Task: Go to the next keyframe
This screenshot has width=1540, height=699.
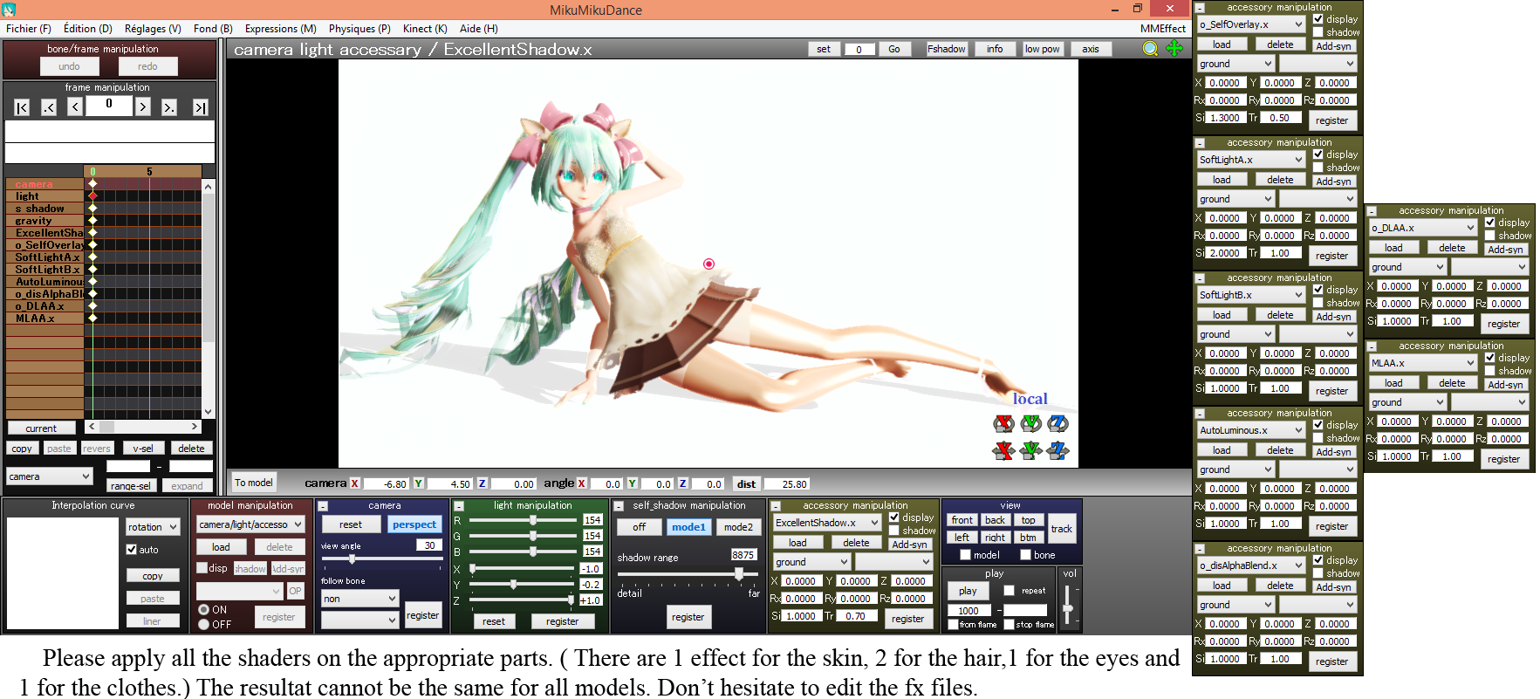Action: [169, 107]
